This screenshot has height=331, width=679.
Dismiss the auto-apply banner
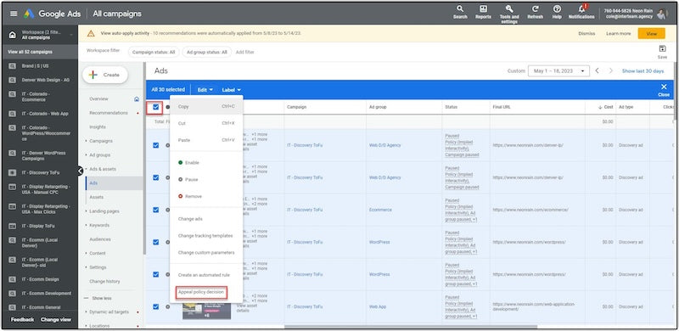pos(586,33)
